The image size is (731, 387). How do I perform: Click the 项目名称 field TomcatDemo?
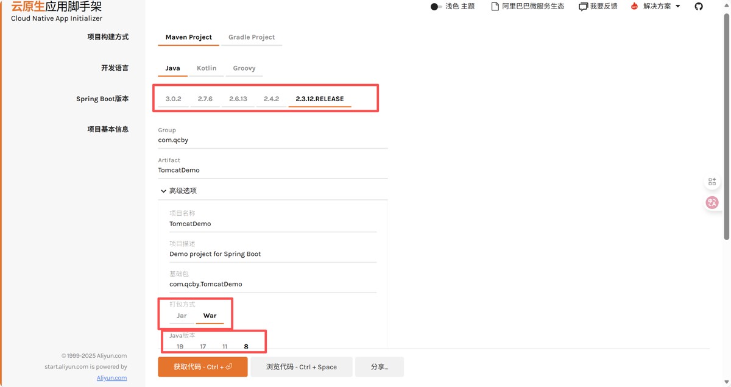click(273, 224)
